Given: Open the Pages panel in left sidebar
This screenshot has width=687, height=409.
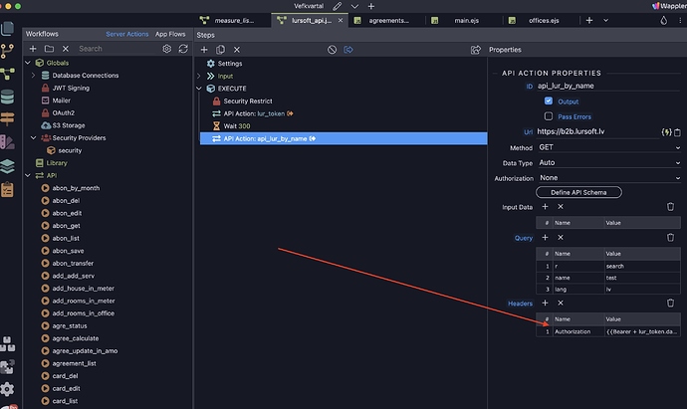Looking at the screenshot, I should point(7,29).
